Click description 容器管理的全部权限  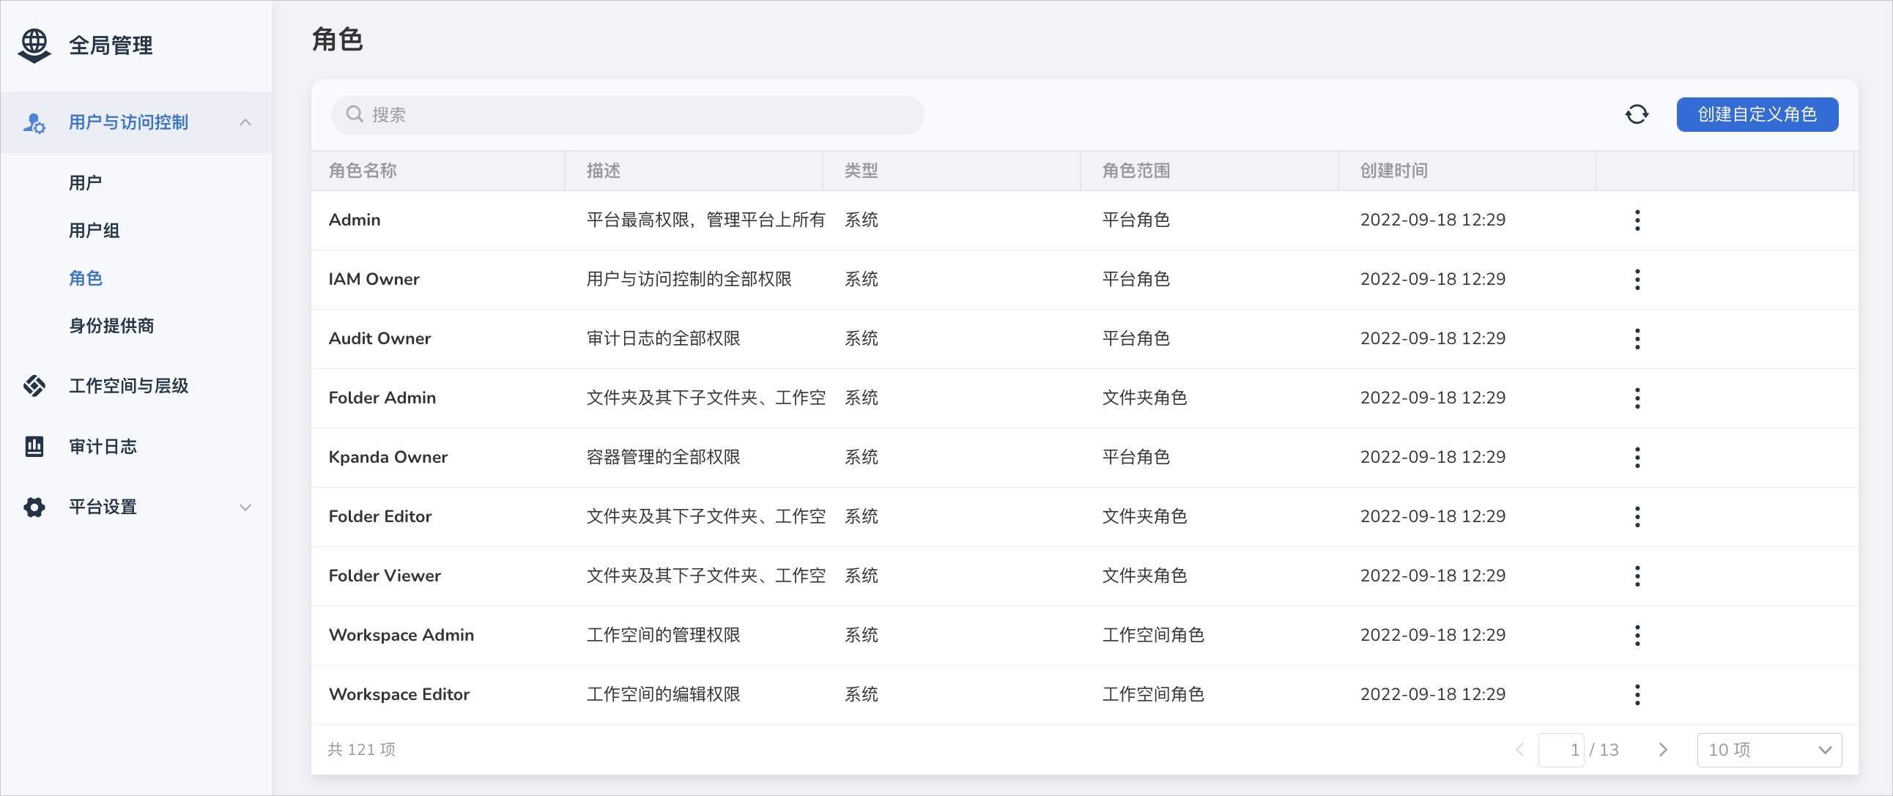664,458
